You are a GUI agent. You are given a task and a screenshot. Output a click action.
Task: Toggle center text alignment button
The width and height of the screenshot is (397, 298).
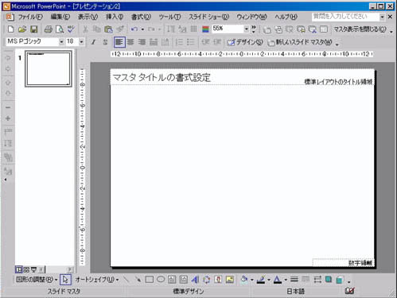pyautogui.click(x=130, y=42)
